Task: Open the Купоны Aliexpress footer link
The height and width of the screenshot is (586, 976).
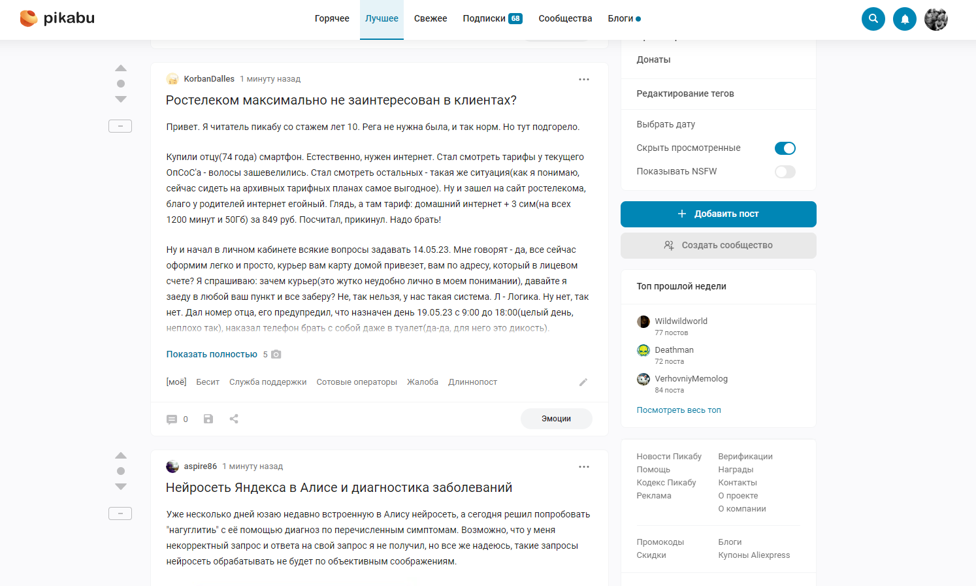Action: pos(754,555)
